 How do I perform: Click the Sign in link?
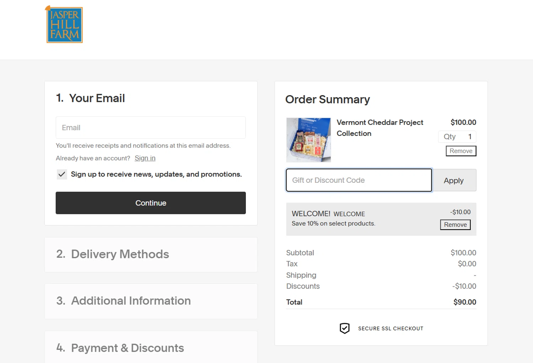[145, 158]
